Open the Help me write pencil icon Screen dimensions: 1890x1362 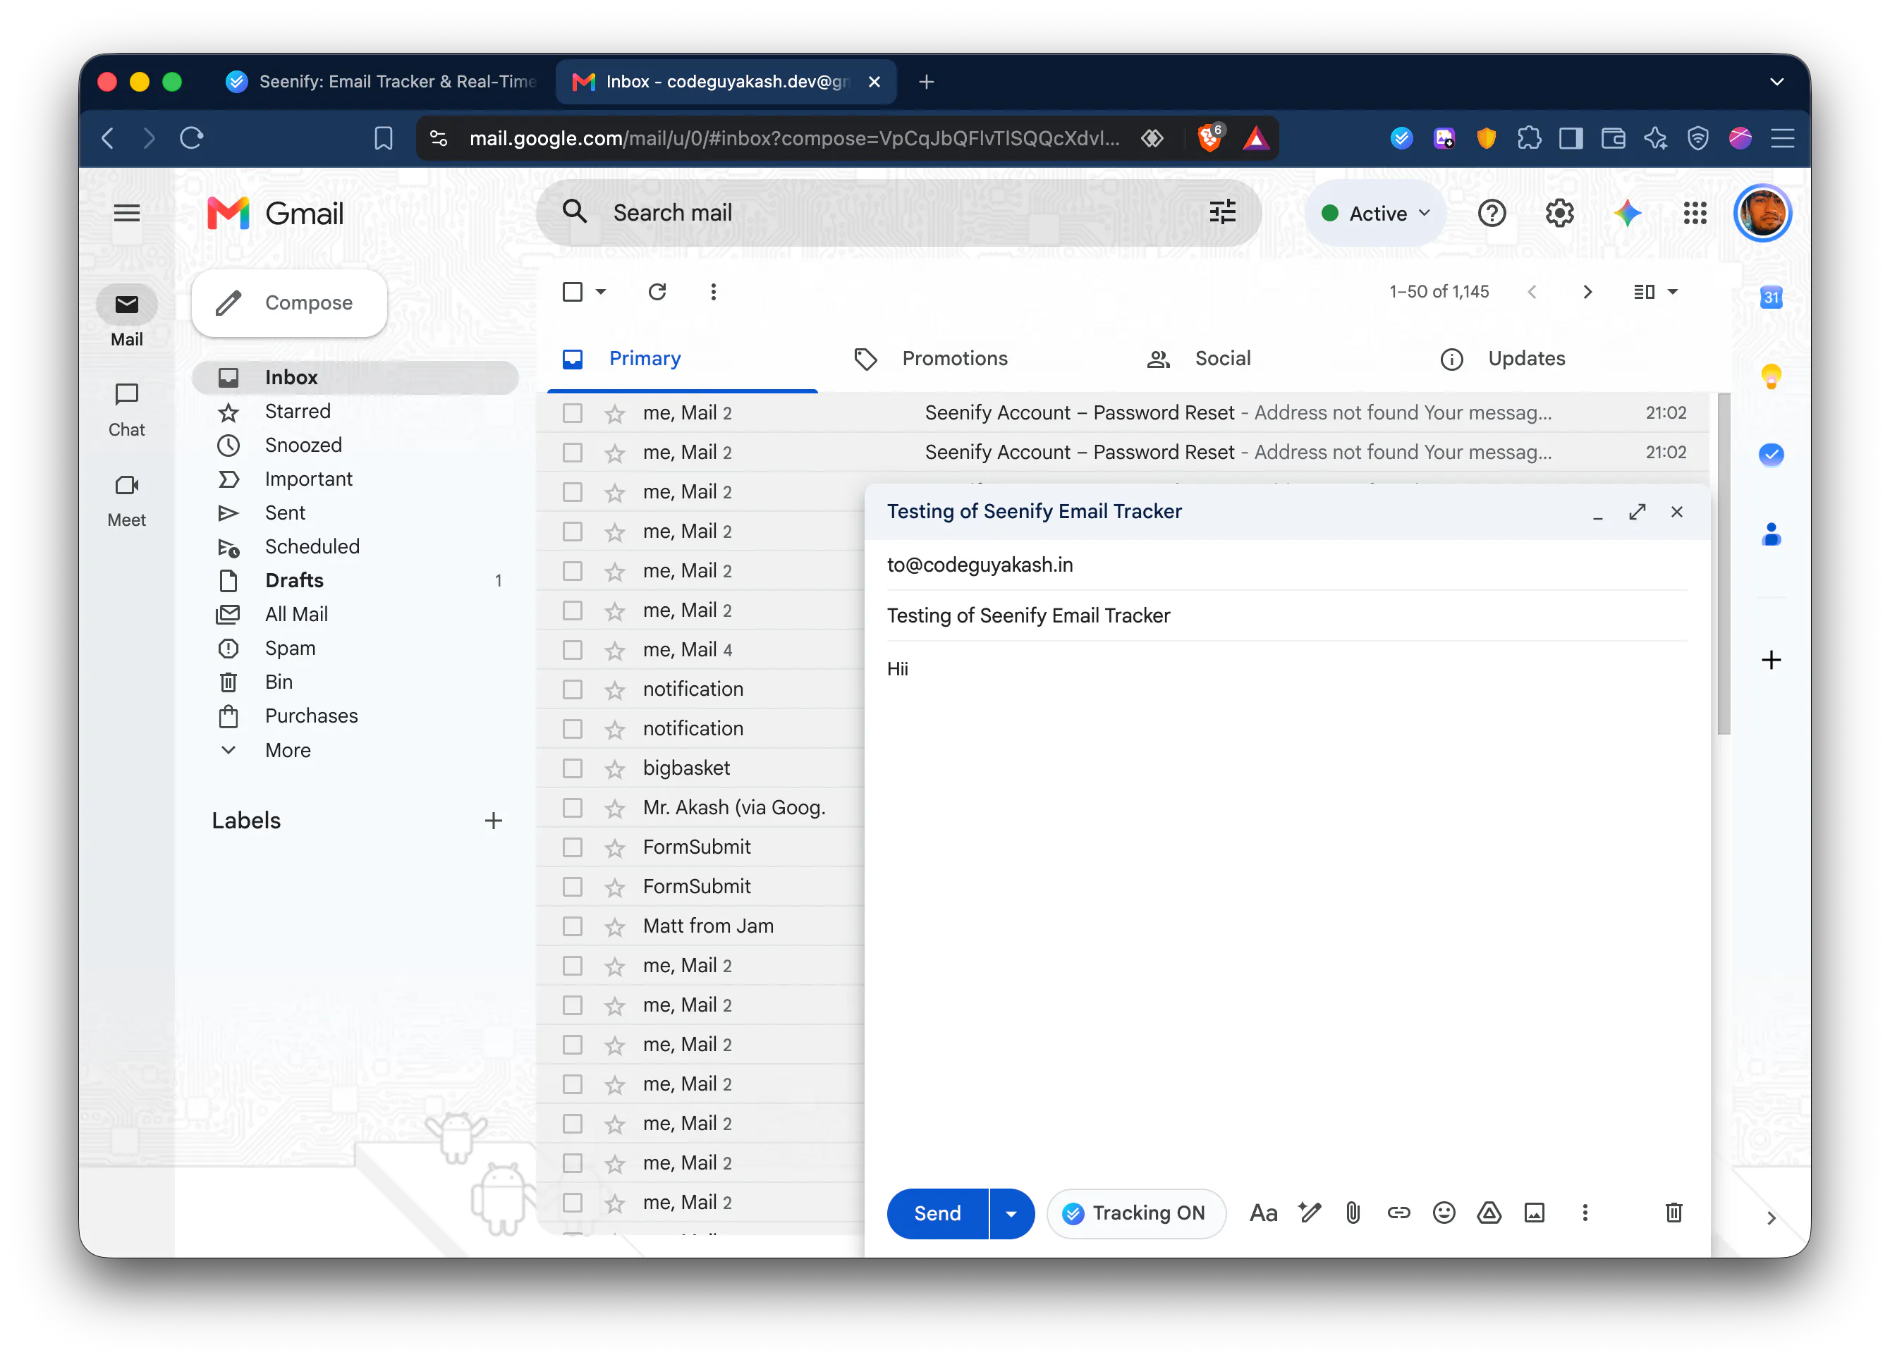point(1309,1213)
